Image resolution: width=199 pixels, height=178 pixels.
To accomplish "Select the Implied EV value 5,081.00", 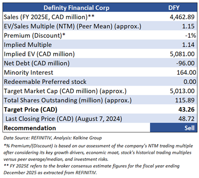I will coord(182,54).
